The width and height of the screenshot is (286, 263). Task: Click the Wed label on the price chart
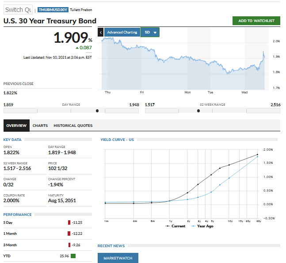(x=244, y=93)
